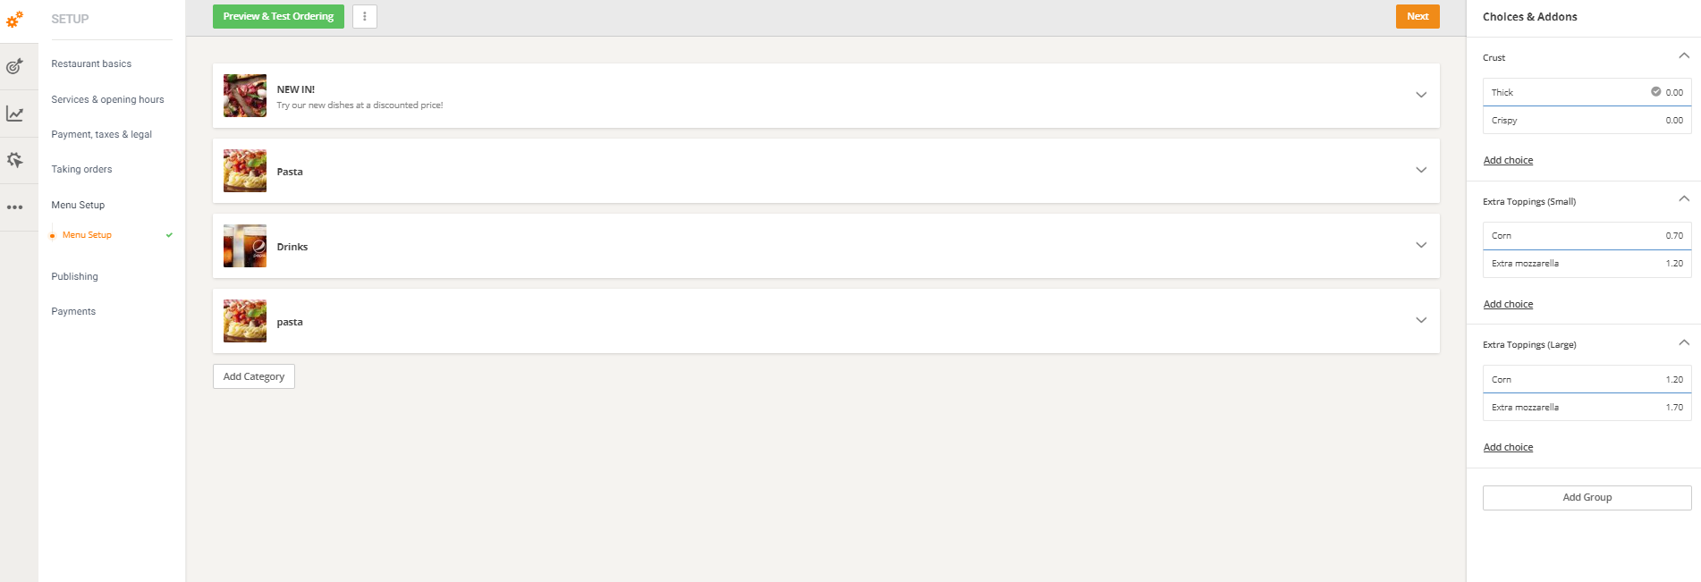Open the line-chart reports icon in sidebar
Image resolution: width=1701 pixels, height=582 pixels.
point(14,113)
